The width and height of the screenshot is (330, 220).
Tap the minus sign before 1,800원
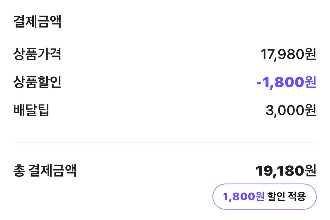point(259,83)
